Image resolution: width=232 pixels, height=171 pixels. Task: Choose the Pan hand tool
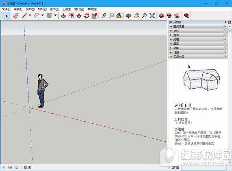[x=136, y=16]
